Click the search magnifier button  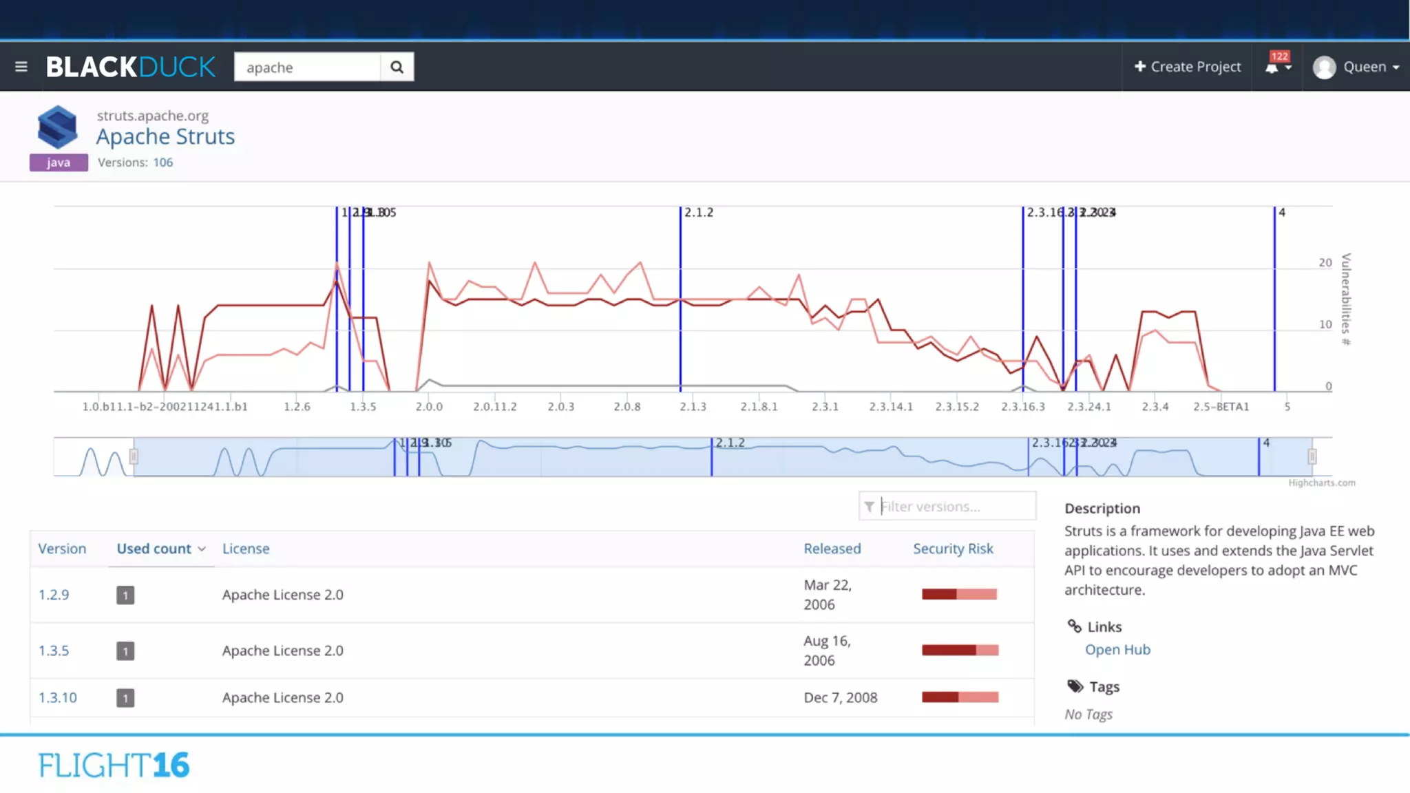[x=397, y=67]
